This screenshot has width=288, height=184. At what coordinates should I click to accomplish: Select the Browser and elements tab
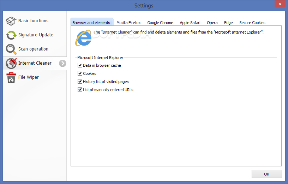point(92,22)
